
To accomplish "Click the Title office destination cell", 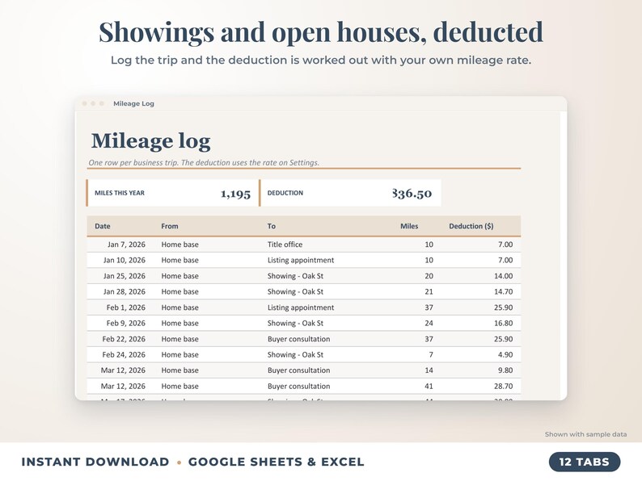I will click(285, 245).
